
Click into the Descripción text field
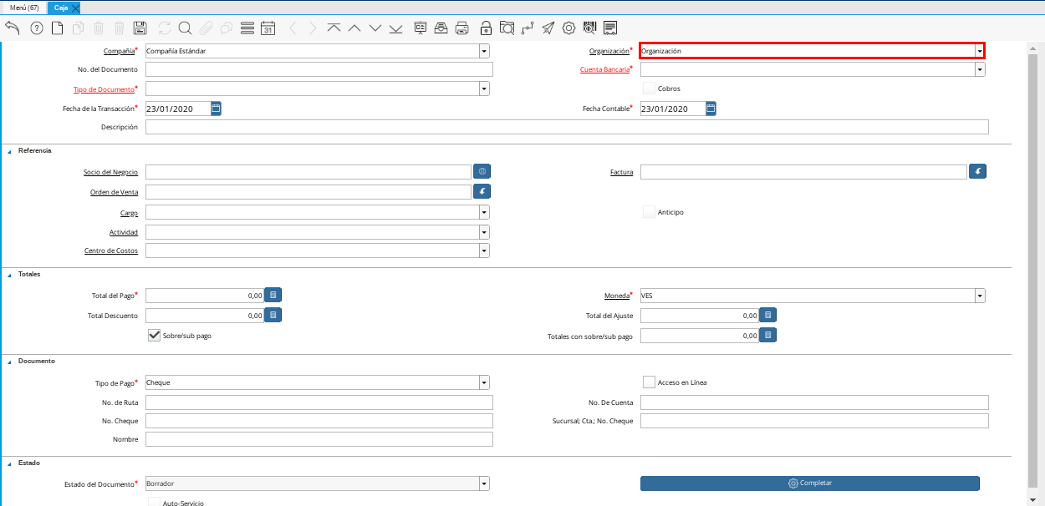point(566,127)
